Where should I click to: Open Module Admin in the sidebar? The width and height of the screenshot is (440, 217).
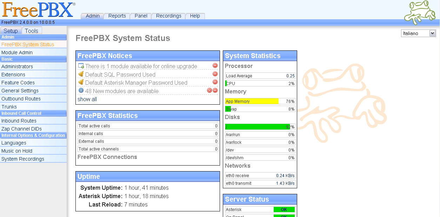pyautogui.click(x=33, y=52)
